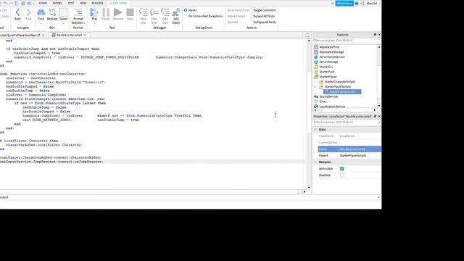Viewport: 464px width, 261px height.
Task: Open the Replace tool
Action: (x=52, y=14)
